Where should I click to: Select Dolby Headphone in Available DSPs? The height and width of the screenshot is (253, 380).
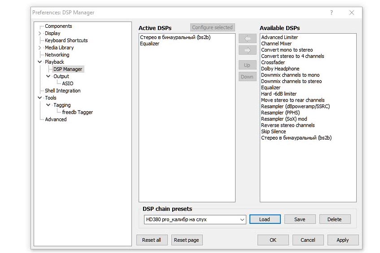pos(280,69)
